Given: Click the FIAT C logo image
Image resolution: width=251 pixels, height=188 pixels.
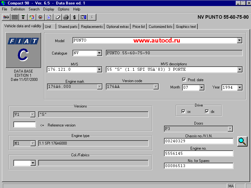Looking at the screenshot, I should [23, 50].
